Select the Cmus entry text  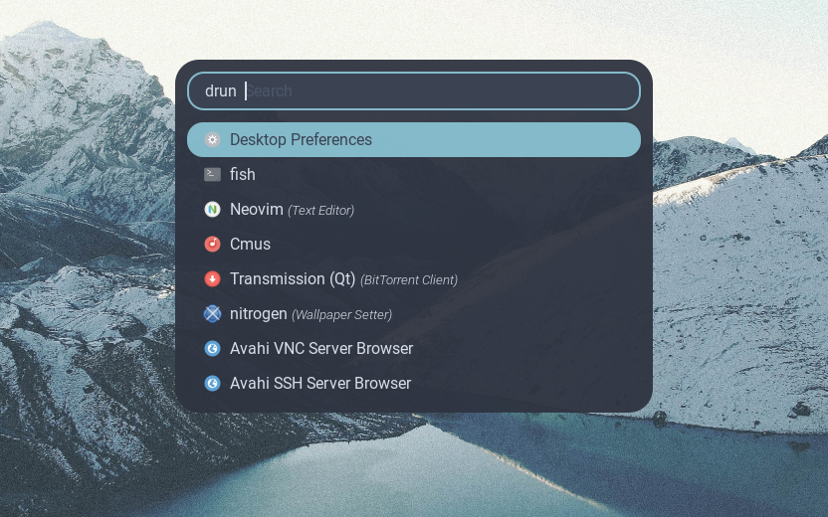tap(251, 245)
